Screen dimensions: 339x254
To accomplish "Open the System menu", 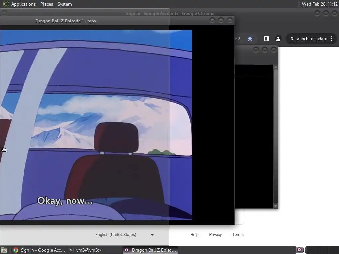I will [65, 4].
